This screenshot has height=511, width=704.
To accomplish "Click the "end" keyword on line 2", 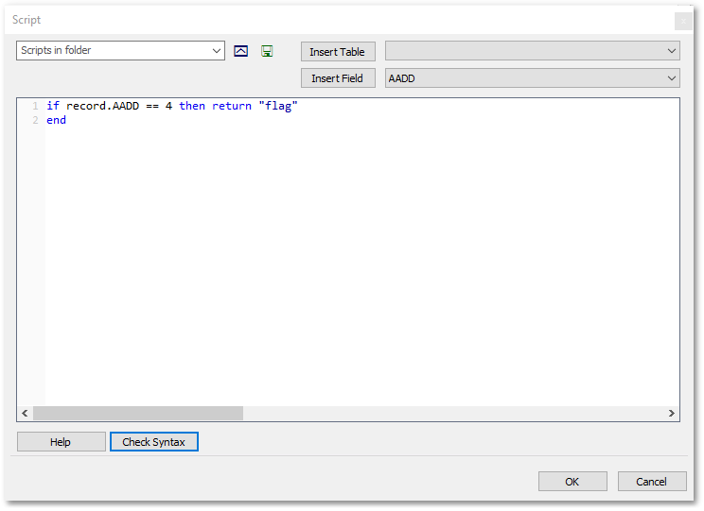I will tap(56, 120).
